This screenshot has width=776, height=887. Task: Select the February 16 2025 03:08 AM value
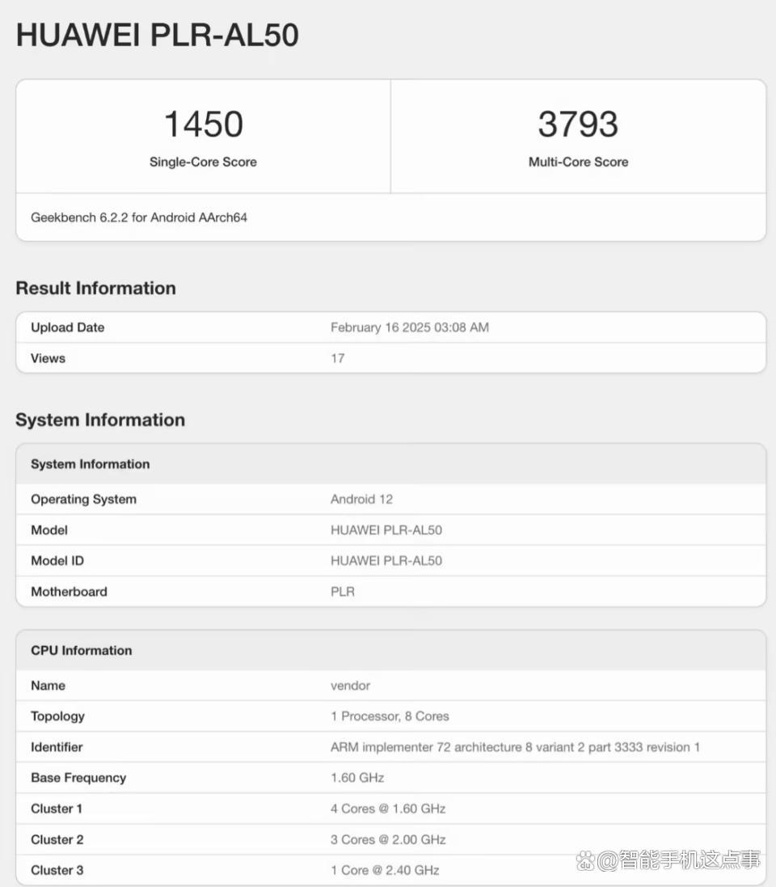click(410, 327)
